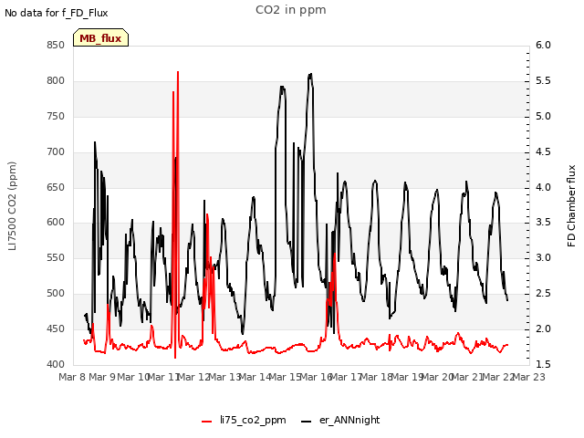Viewport: 584px width, 438px height.
Task: Click the 1.5 right axis label
Action: 543,364
